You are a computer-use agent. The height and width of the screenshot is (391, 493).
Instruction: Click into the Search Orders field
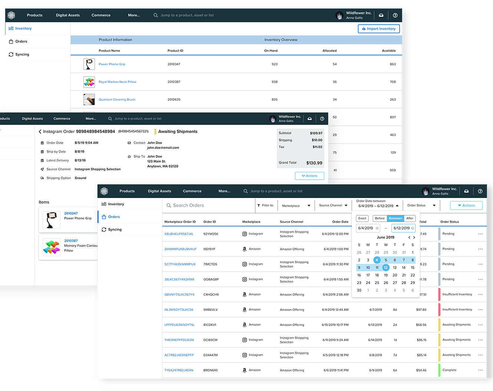[x=209, y=205]
